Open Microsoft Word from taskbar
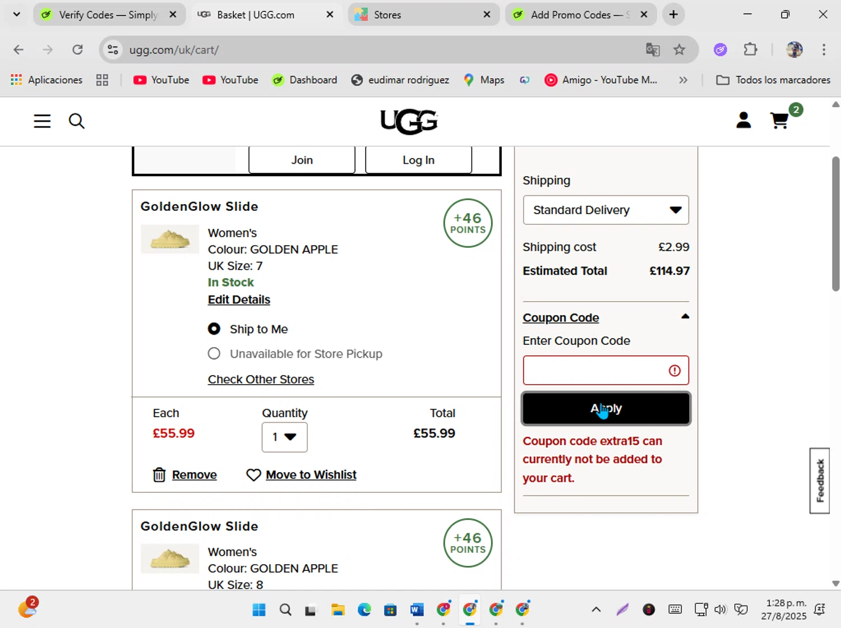 (417, 609)
